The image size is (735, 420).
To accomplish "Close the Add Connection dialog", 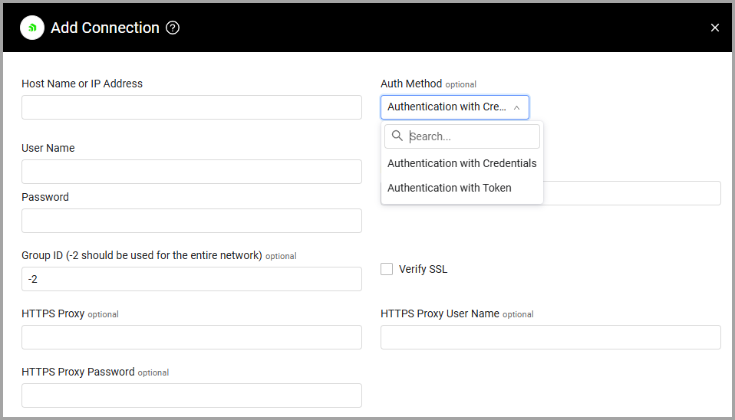I will pos(715,28).
